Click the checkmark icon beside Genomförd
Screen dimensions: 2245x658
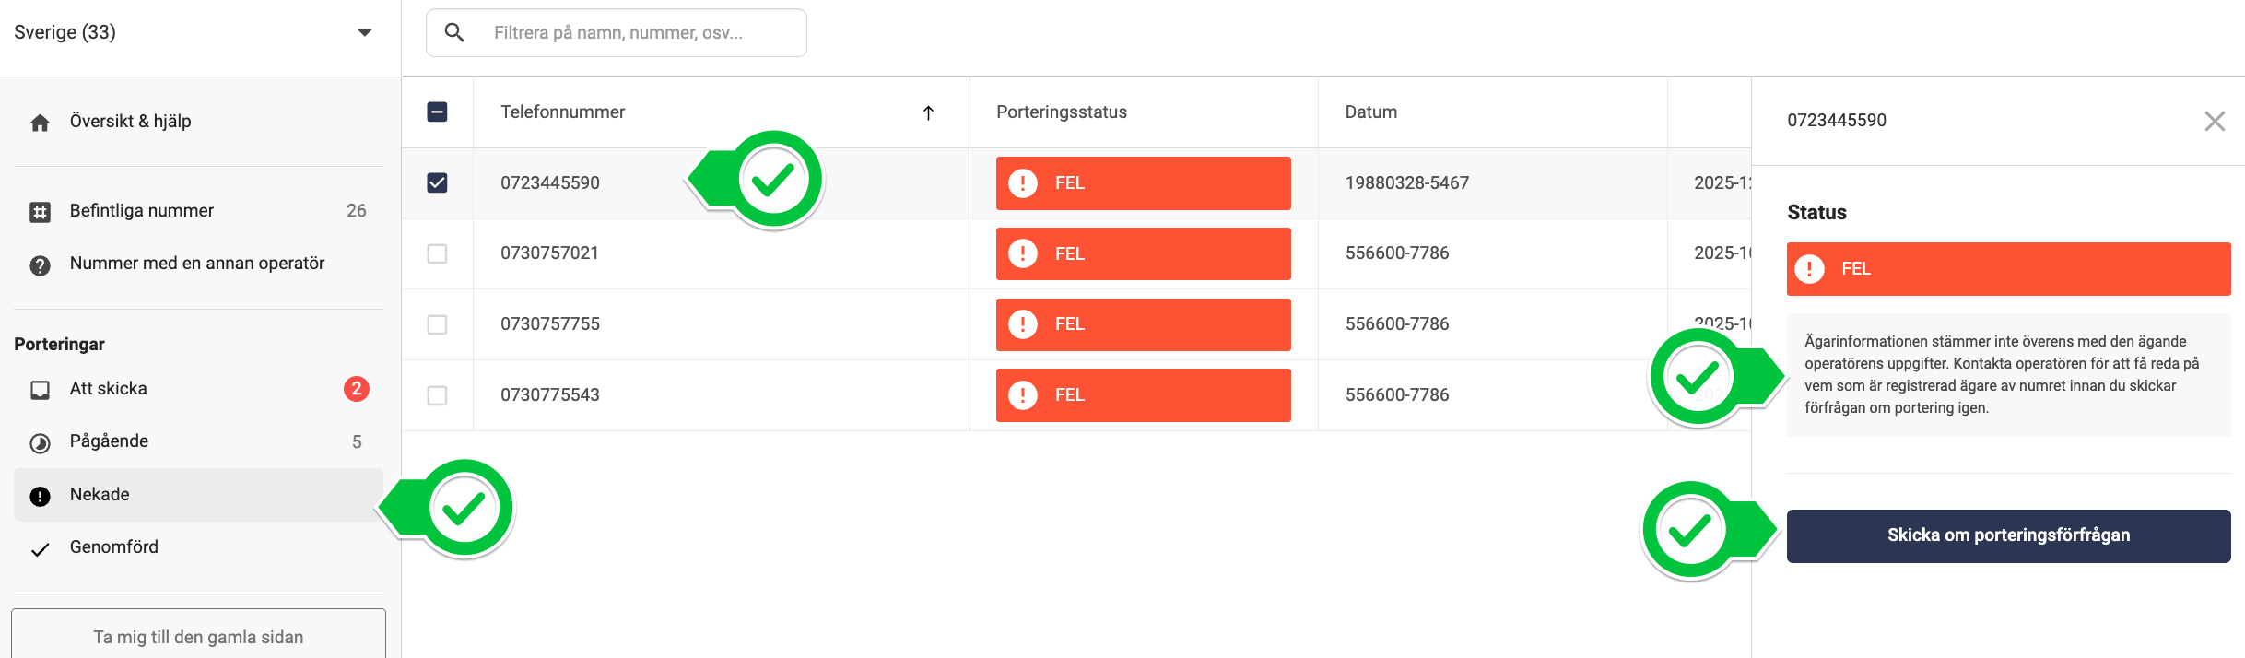click(40, 549)
